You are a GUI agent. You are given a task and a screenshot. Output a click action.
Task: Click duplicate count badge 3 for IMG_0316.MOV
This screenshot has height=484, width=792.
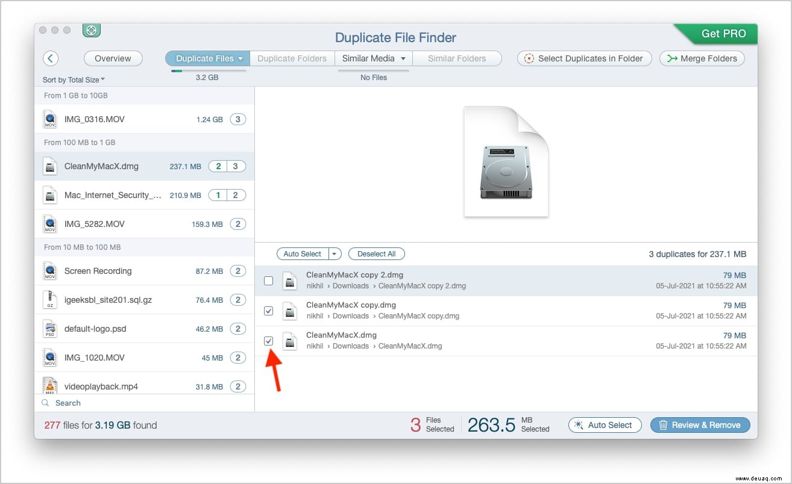(237, 119)
